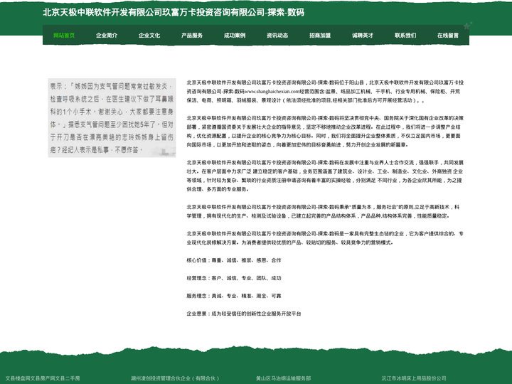Open the news snippet image about 支气管
The height and width of the screenshot is (384, 512).
tap(112, 117)
